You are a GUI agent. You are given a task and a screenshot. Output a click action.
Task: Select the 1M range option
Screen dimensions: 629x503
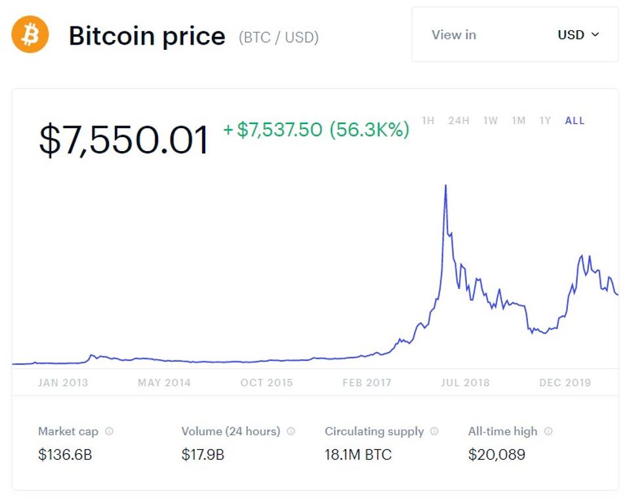518,121
